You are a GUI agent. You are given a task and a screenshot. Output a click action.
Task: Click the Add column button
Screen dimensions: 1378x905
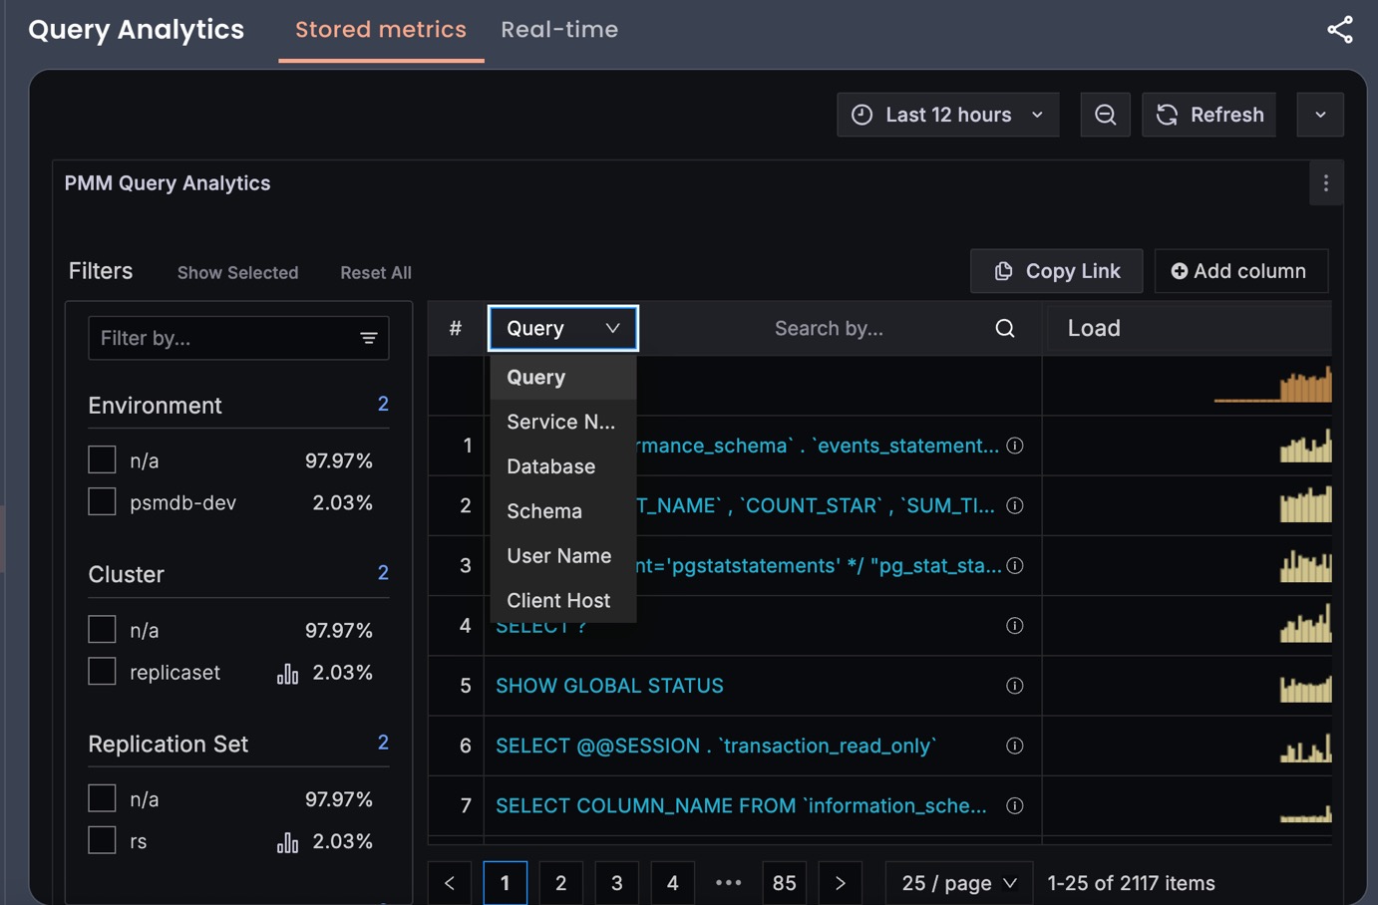pyautogui.click(x=1239, y=271)
